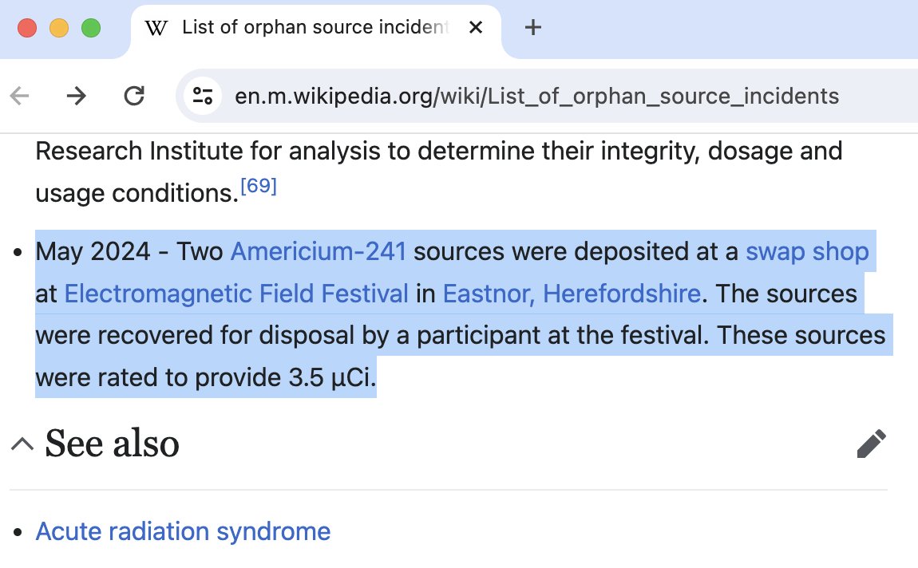
Task: Focus the address bar URL
Action: (537, 96)
